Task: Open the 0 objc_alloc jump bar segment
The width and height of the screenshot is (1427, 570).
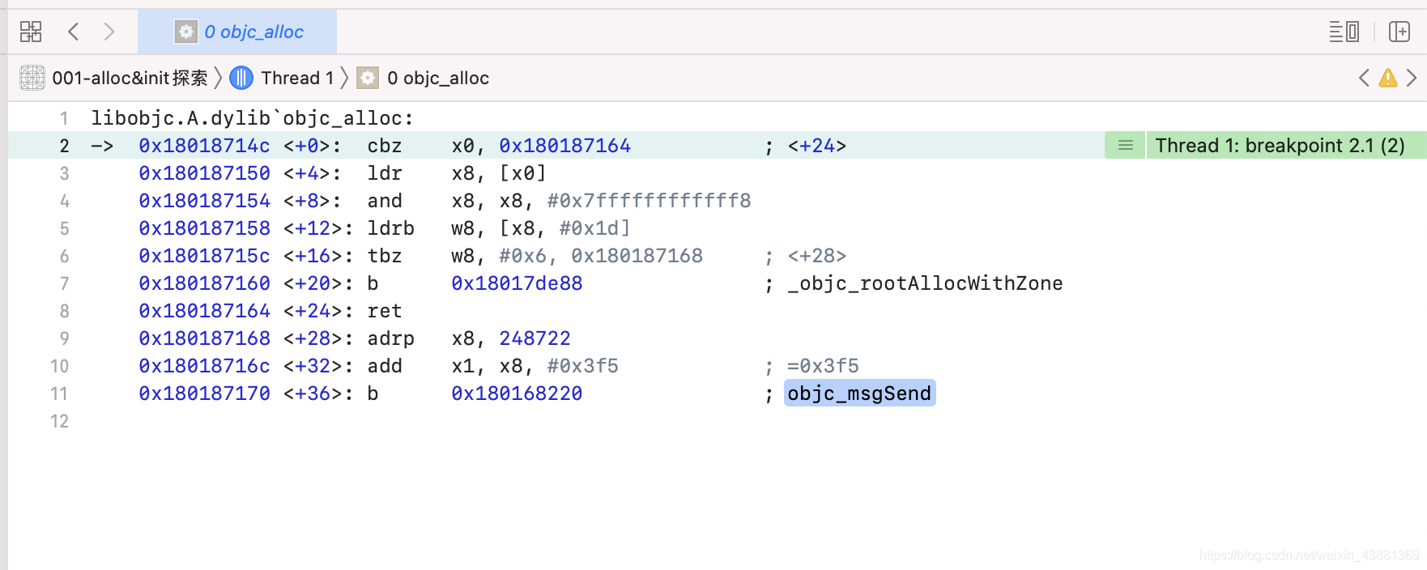Action: (x=438, y=78)
